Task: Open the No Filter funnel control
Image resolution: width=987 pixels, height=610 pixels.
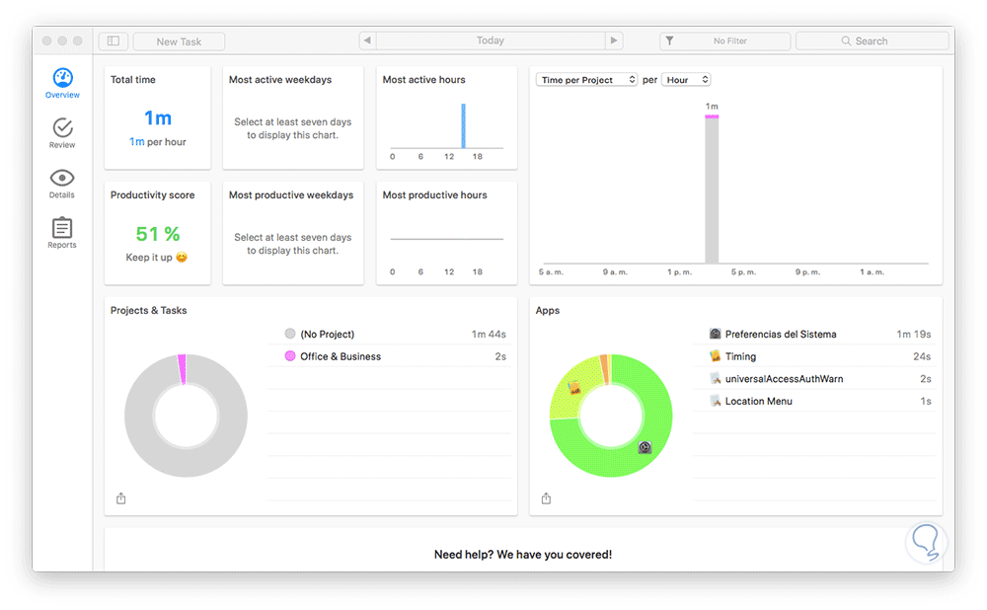Action: (x=724, y=40)
